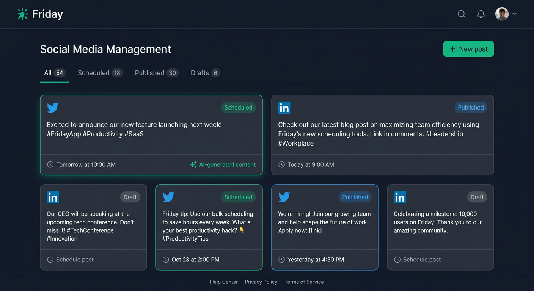
Task: Switch to the Published tab
Action: point(157,73)
